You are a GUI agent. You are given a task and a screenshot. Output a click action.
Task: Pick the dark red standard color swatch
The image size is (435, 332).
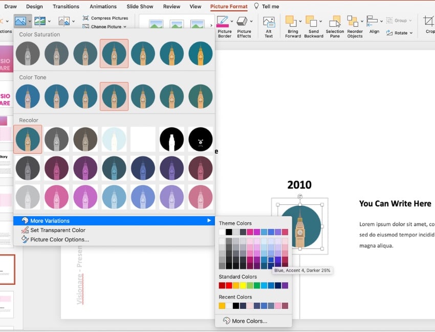(x=222, y=285)
